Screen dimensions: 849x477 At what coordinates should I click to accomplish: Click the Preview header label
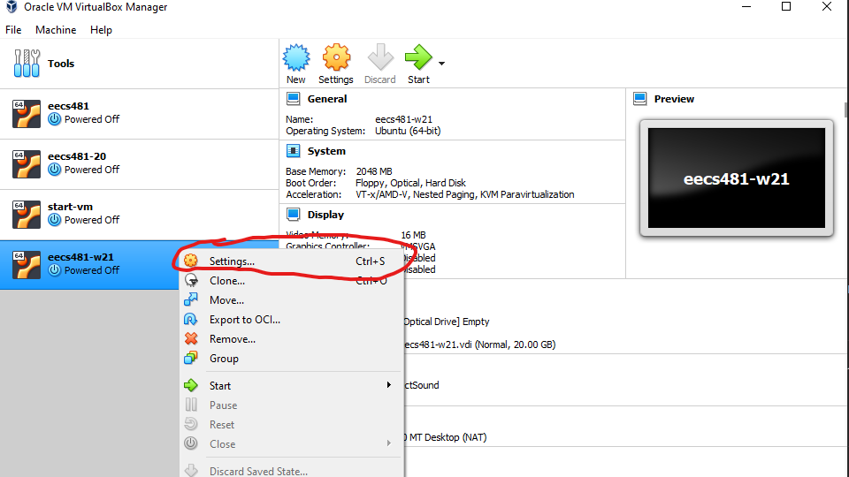click(x=674, y=99)
